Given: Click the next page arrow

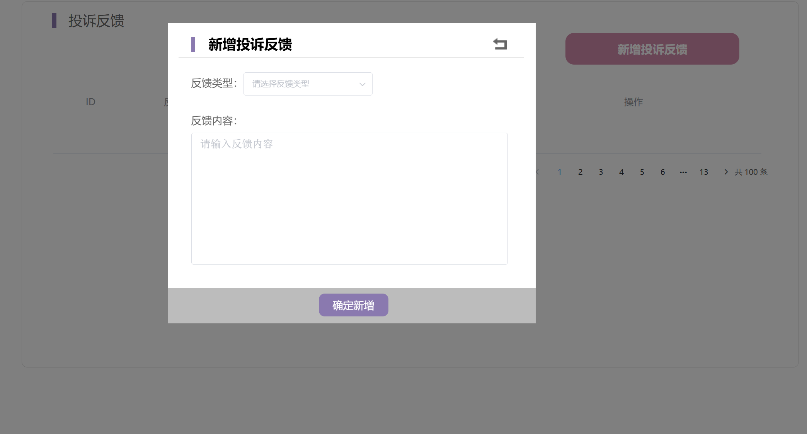Looking at the screenshot, I should click(x=726, y=172).
